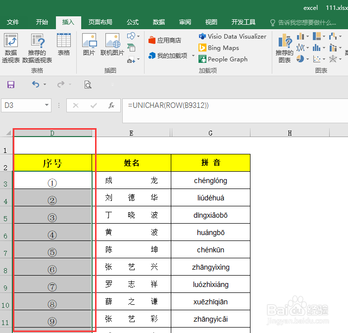Insert a PivotTable
The width and height of the screenshot is (348, 333).
coord(11,48)
